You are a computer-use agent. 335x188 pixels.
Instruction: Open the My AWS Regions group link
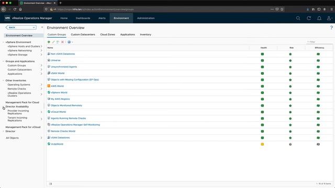coord(60,99)
